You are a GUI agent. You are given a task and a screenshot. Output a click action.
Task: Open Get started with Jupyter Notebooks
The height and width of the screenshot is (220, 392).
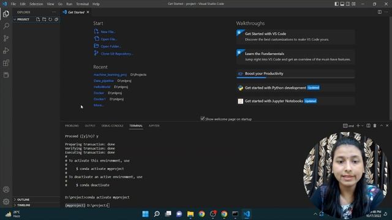click(x=295, y=101)
